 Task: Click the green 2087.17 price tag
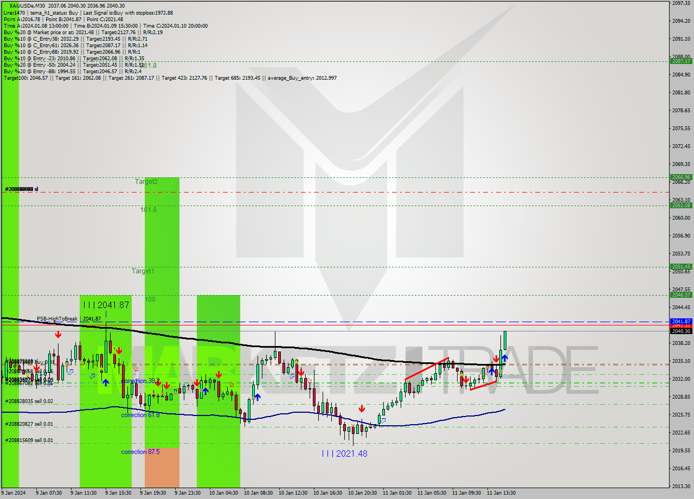tap(681, 61)
